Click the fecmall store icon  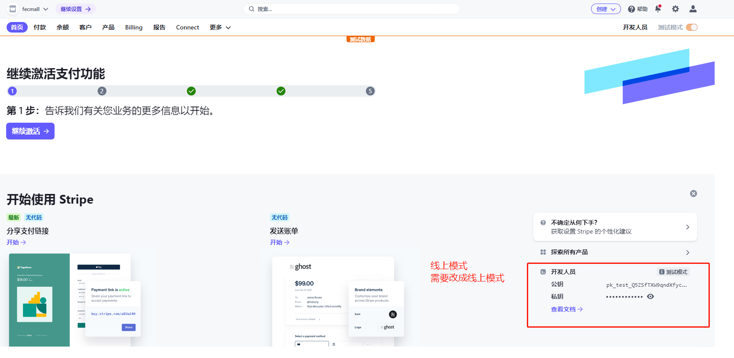[x=13, y=9]
